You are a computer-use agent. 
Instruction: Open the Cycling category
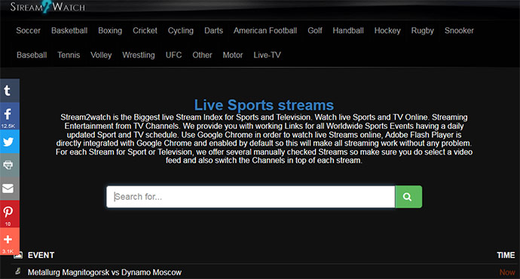[x=180, y=30]
